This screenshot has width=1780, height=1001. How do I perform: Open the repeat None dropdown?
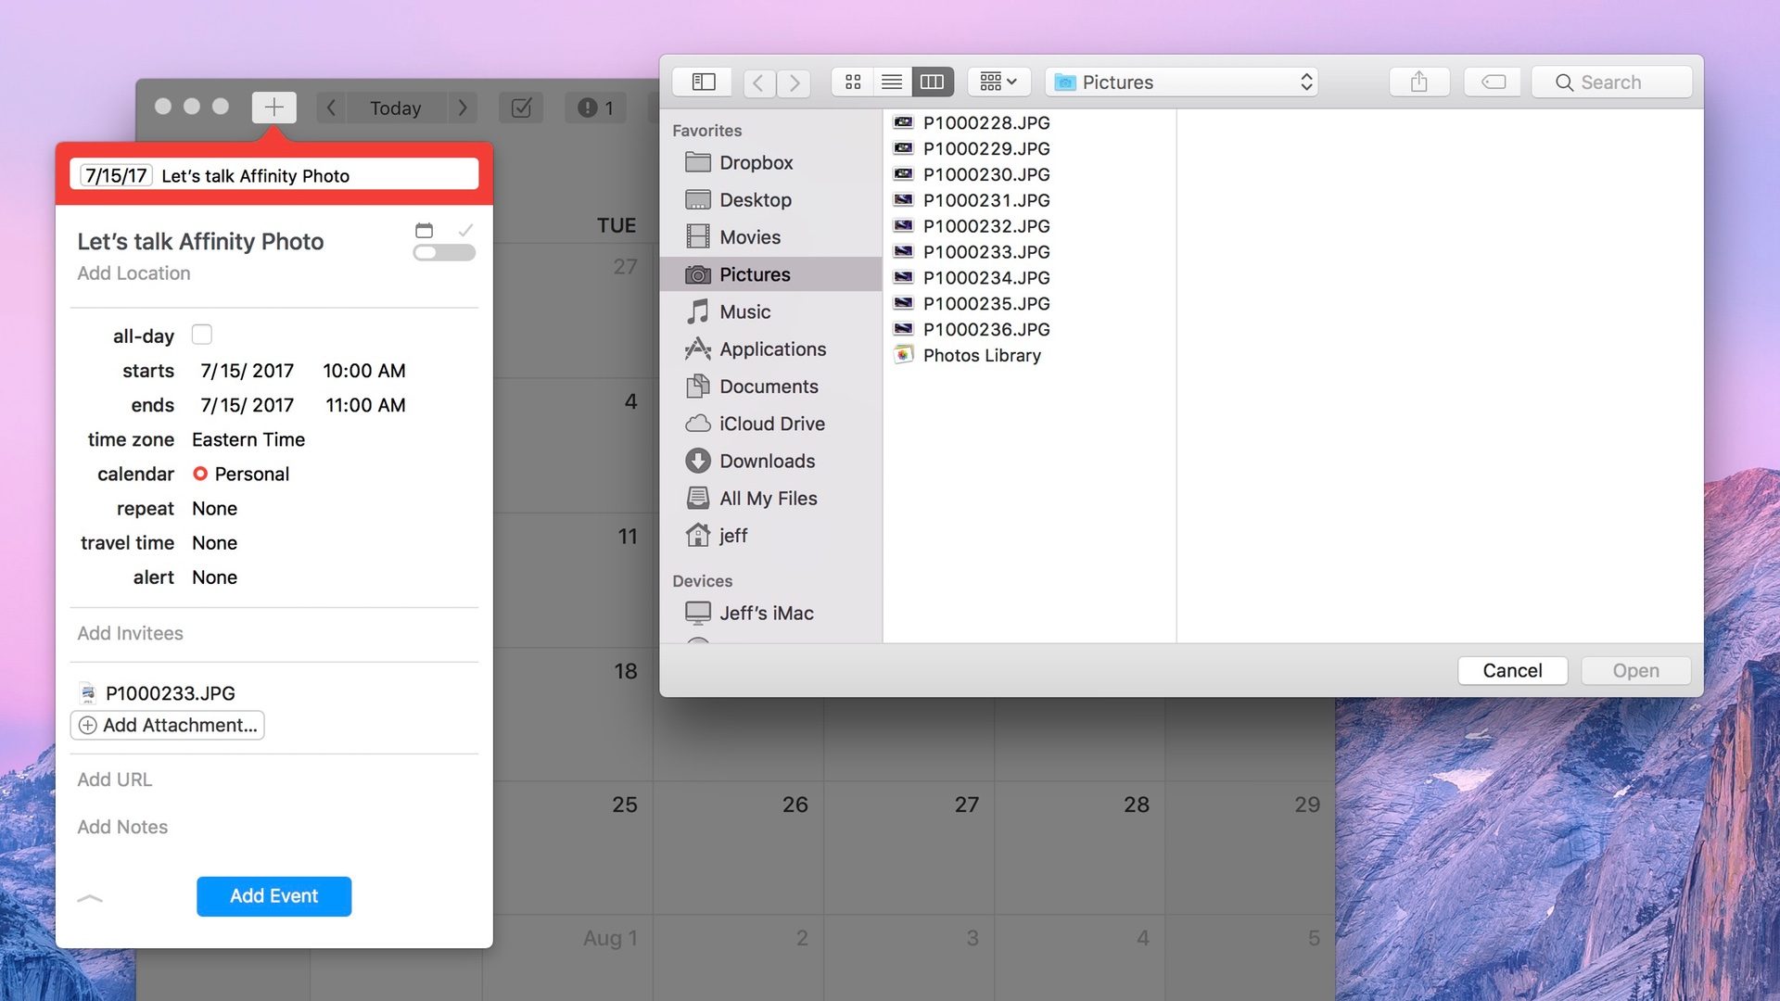pos(214,508)
